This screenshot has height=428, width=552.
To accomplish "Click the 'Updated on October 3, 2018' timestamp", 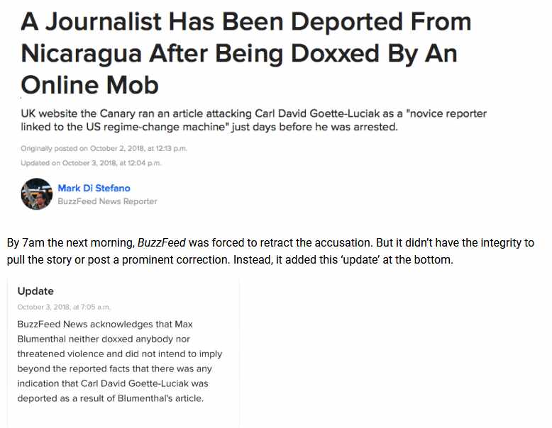I will pos(91,163).
